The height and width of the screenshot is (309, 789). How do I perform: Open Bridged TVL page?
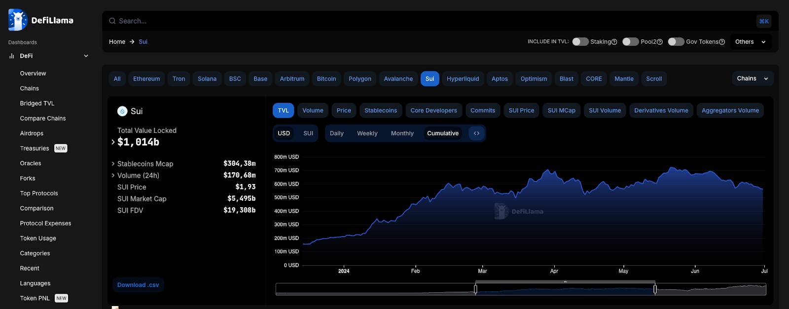pyautogui.click(x=37, y=103)
